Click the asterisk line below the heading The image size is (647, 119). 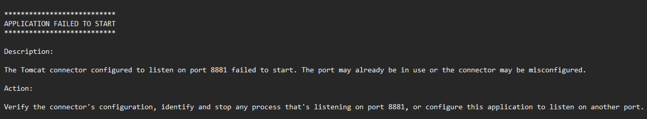click(x=60, y=33)
